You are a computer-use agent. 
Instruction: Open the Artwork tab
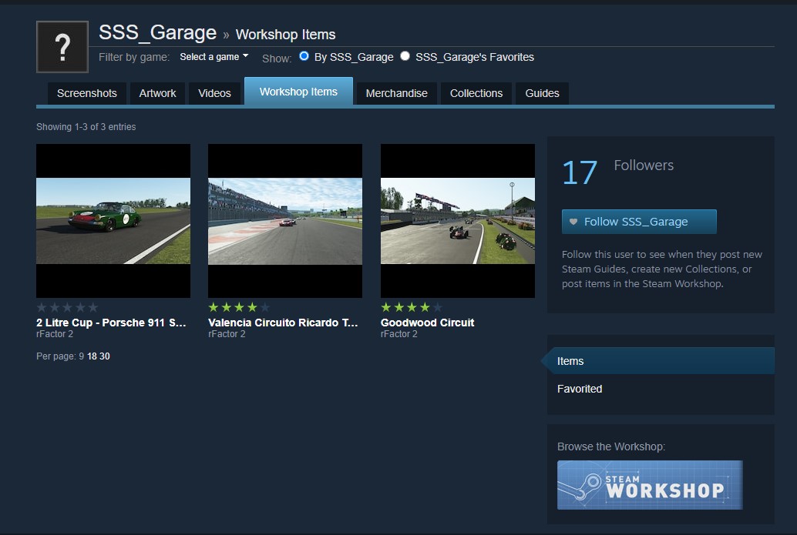157,93
